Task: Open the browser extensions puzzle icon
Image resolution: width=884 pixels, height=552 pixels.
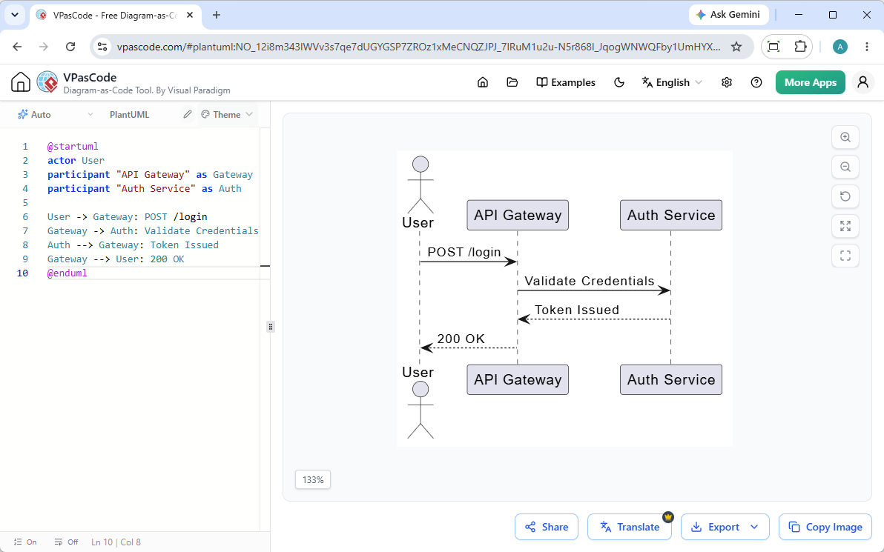Action: (800, 47)
